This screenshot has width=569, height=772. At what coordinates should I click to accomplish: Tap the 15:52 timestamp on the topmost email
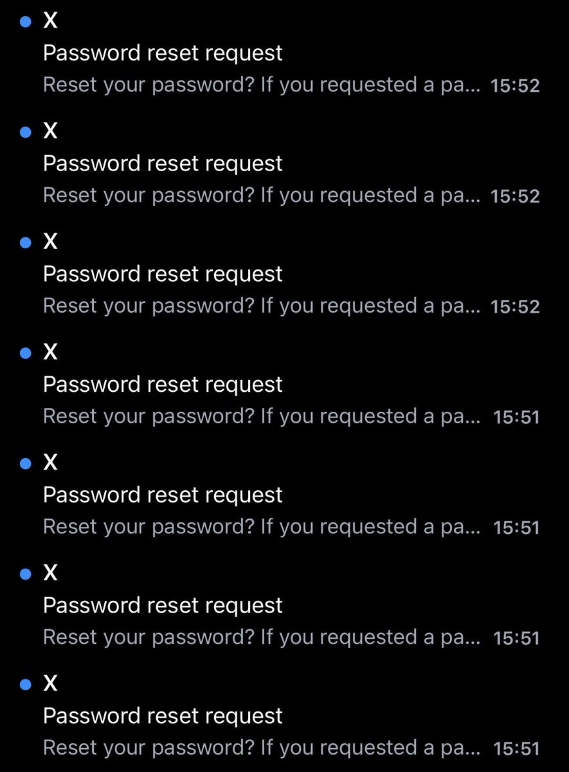click(515, 86)
